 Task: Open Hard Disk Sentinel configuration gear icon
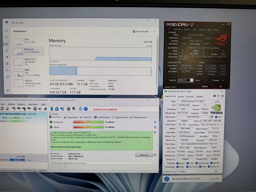(69, 109)
